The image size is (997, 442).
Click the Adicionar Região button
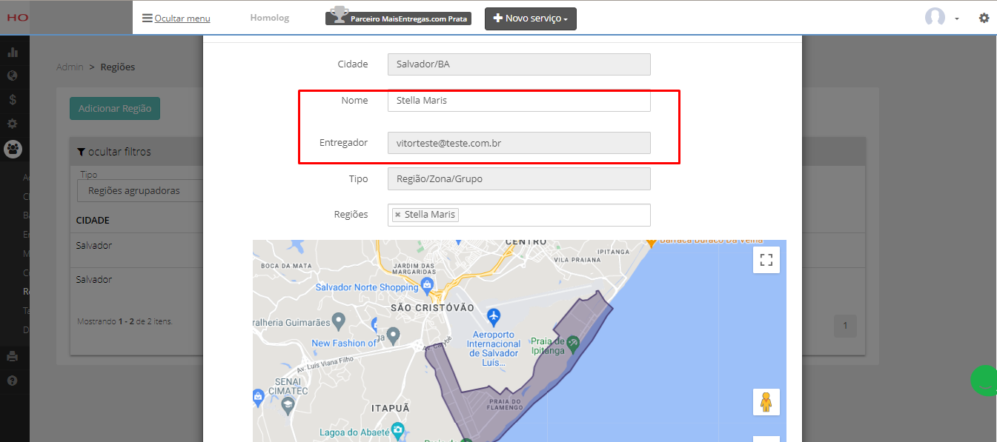[x=115, y=108]
